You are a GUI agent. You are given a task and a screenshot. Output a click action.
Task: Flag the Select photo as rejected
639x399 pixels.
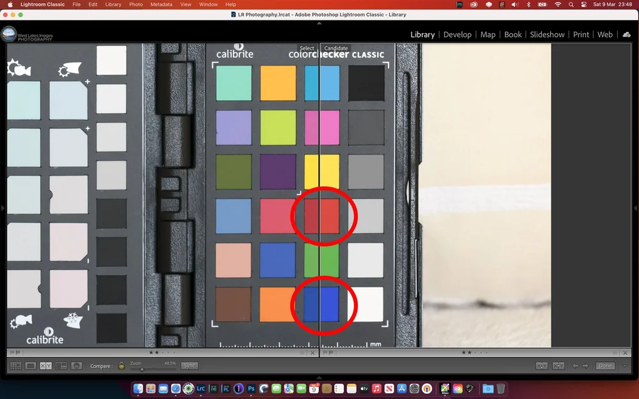point(17,352)
